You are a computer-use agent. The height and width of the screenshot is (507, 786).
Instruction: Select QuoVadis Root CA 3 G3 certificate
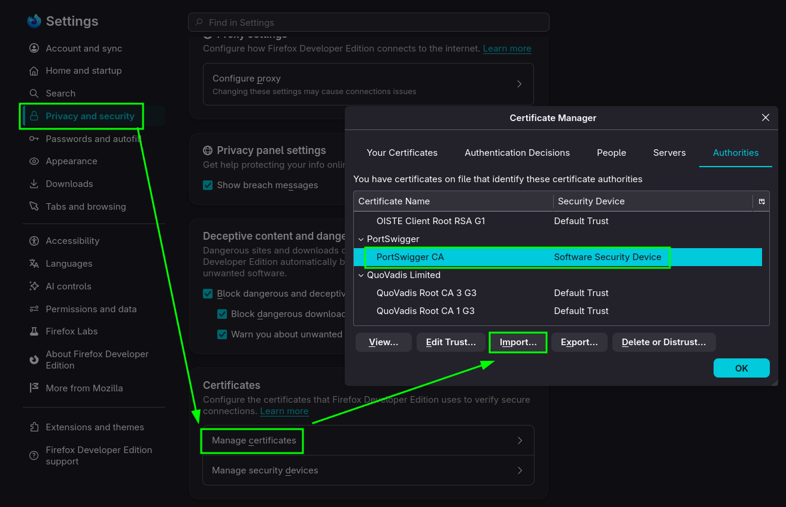pos(558,293)
